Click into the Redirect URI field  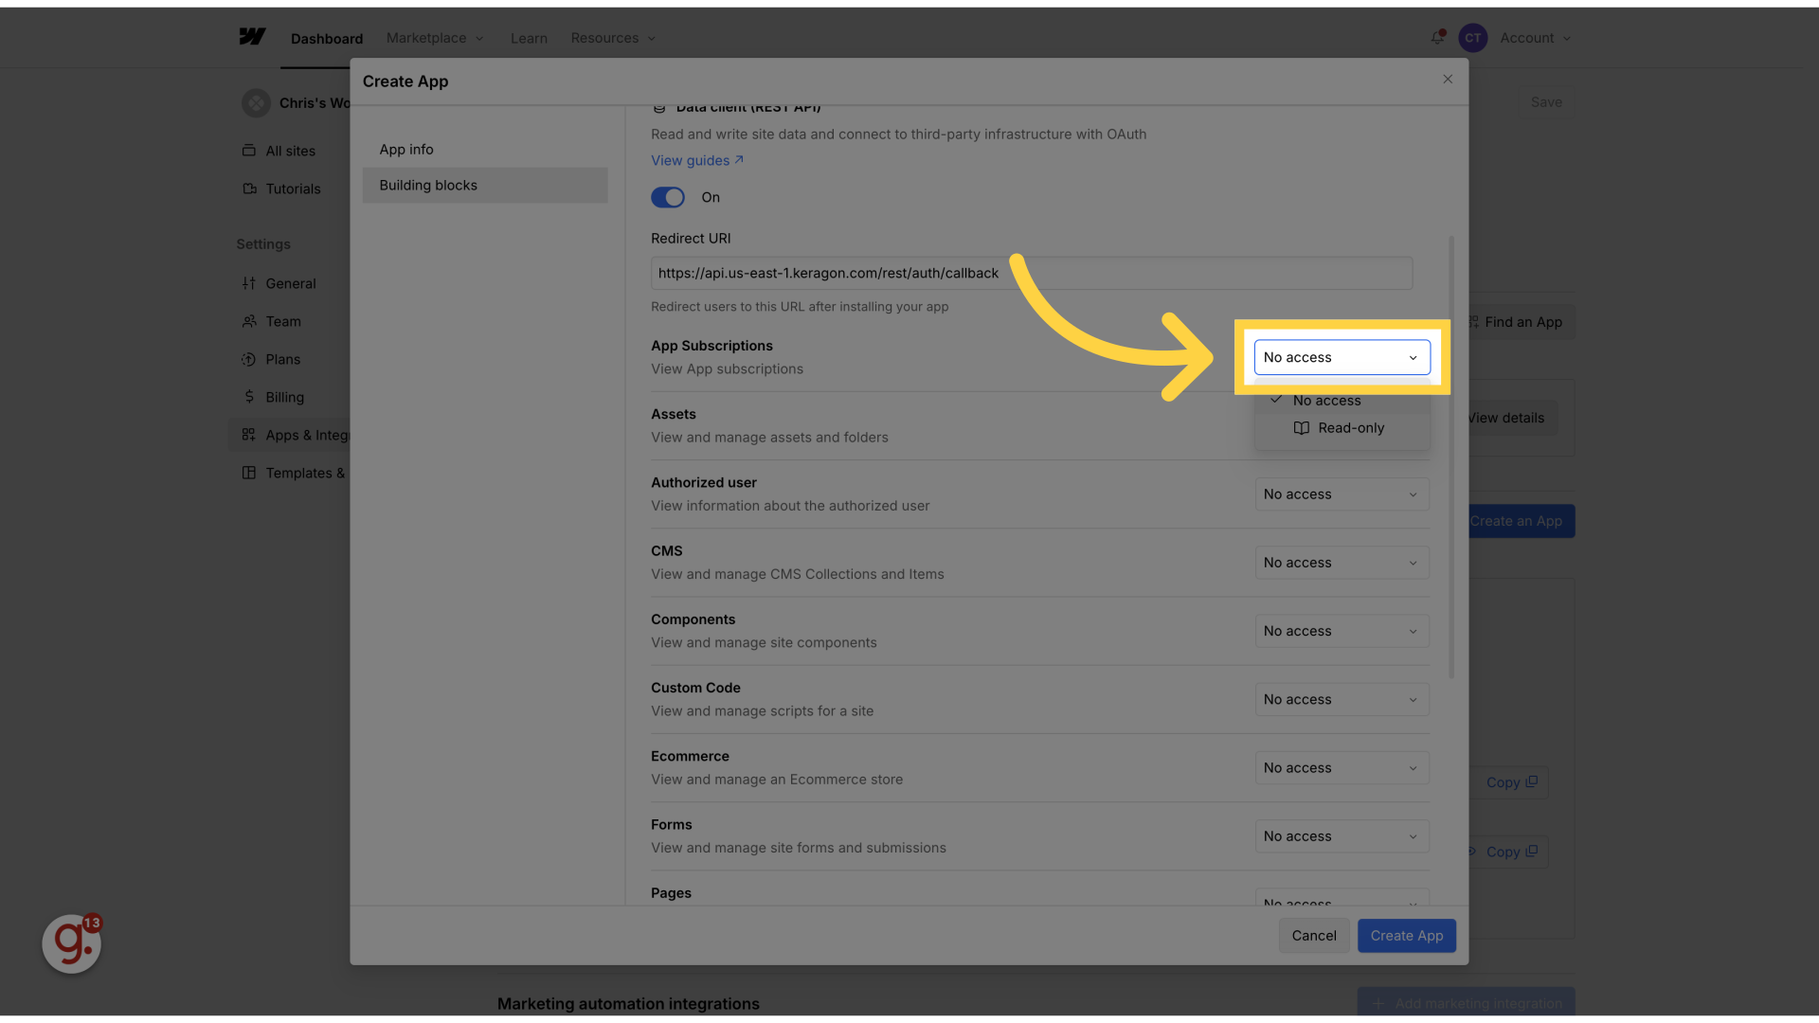pyautogui.click(x=1031, y=273)
